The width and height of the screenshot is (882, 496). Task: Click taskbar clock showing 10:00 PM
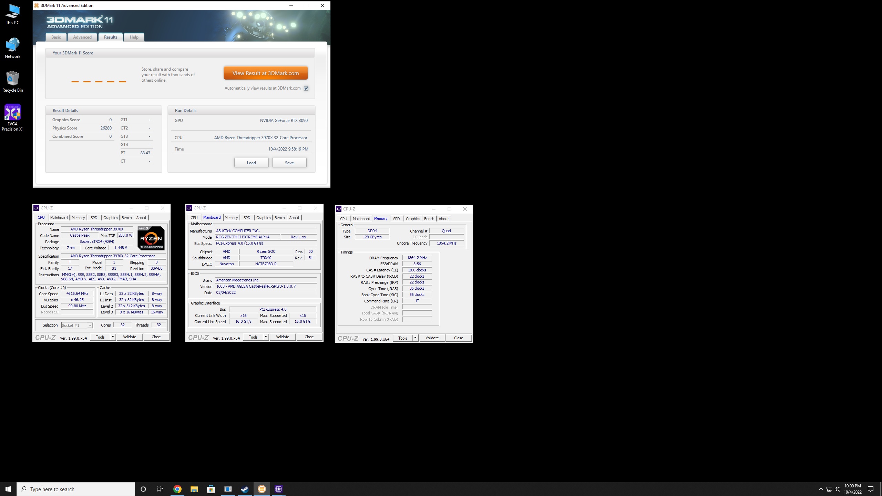853,489
